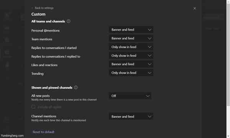This screenshot has height=138, width=230.
Task: Open info icon beside All teams and channels
Action: coord(69,21)
